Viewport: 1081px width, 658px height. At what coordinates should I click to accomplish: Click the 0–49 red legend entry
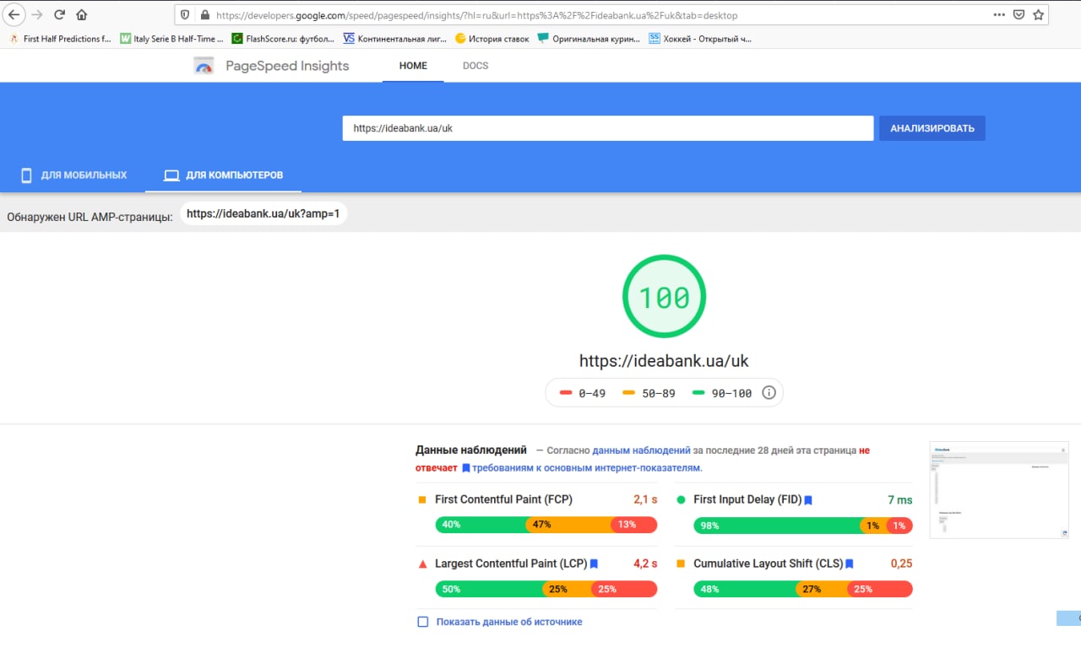pos(583,393)
